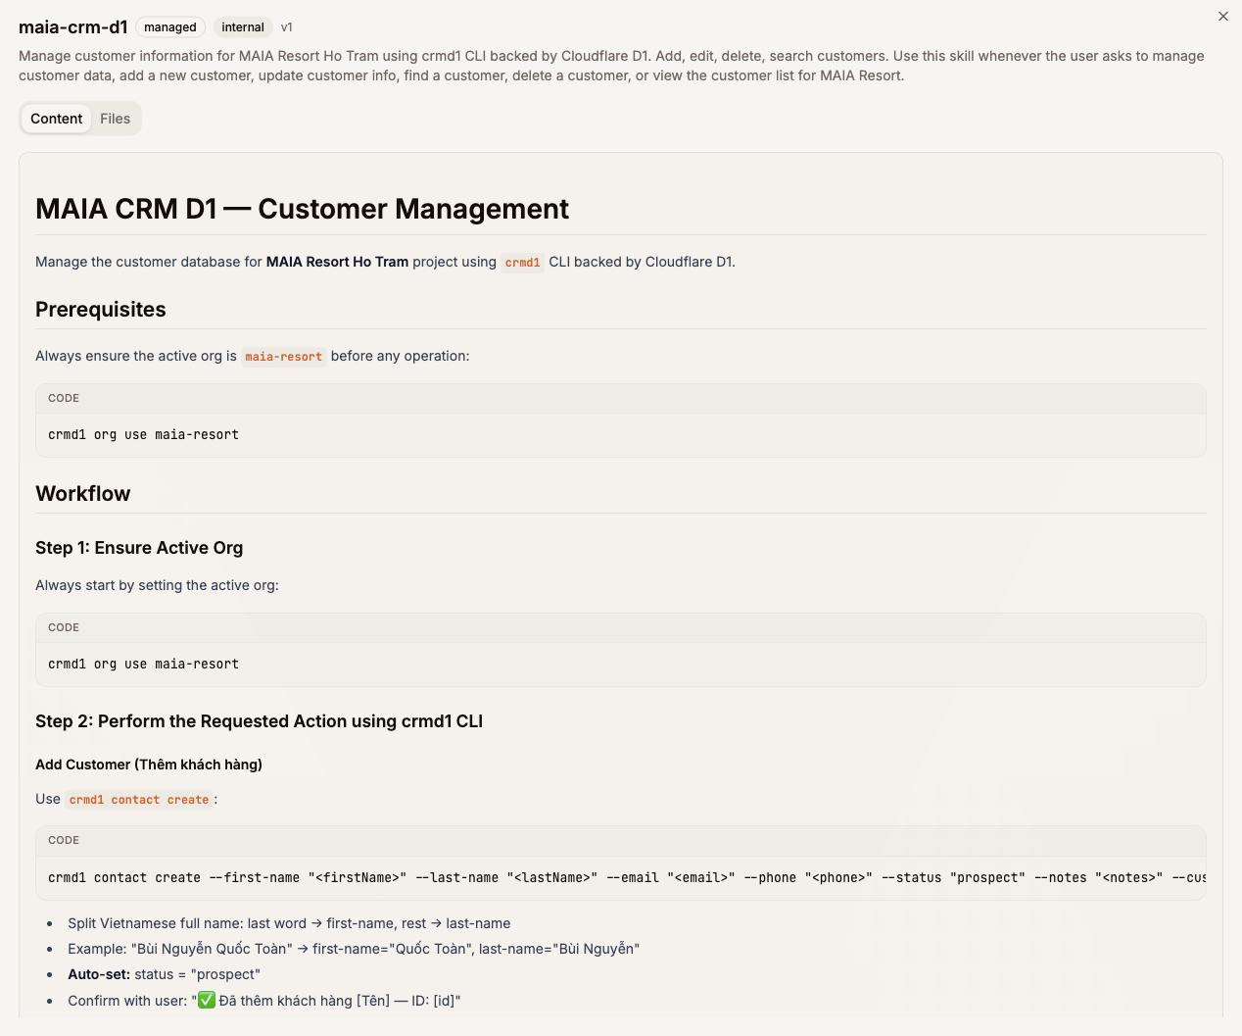Close the maia-crm-d1 skill panel
The image size is (1242, 1036).
1223,17
